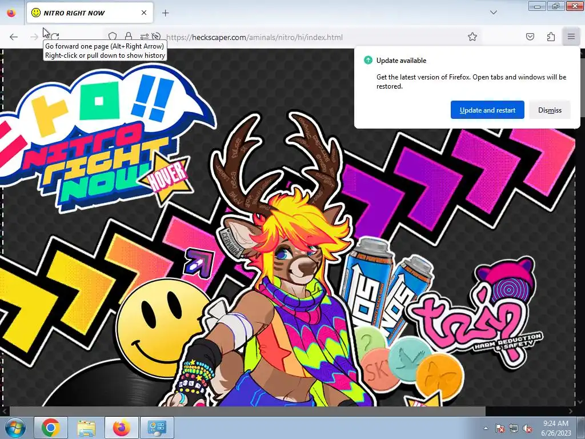Image resolution: width=585 pixels, height=439 pixels.
Task: Open the muted volume tray icon
Action: 527,428
